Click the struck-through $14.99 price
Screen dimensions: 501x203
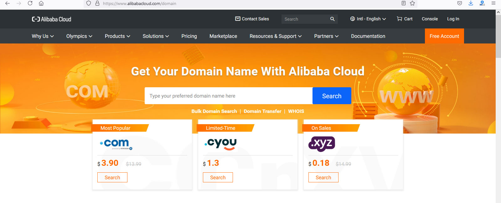coord(343,164)
